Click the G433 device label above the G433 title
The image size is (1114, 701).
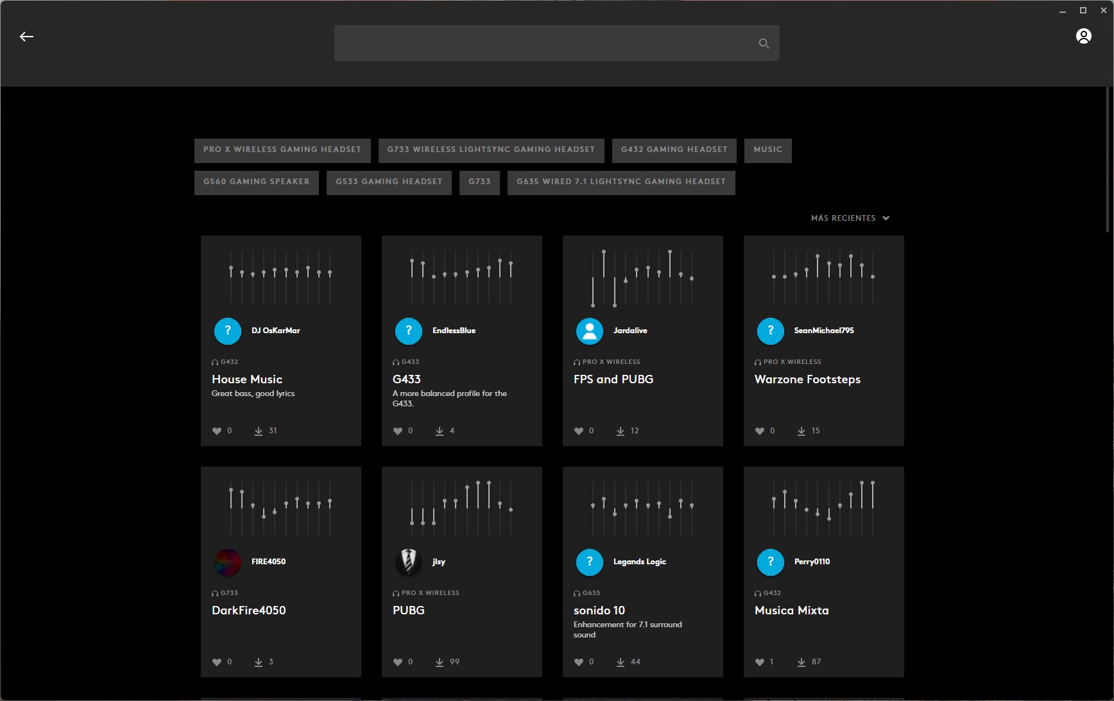(x=406, y=362)
